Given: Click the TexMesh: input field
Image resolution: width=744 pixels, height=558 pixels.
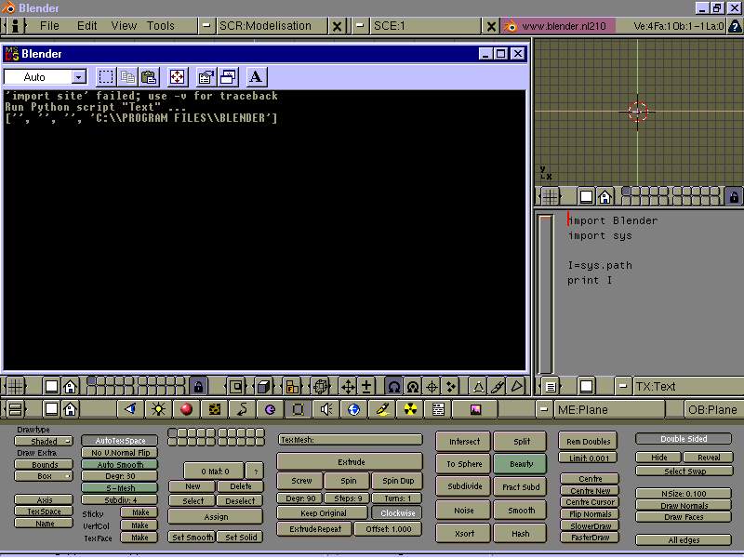Looking at the screenshot, I should [x=350, y=440].
